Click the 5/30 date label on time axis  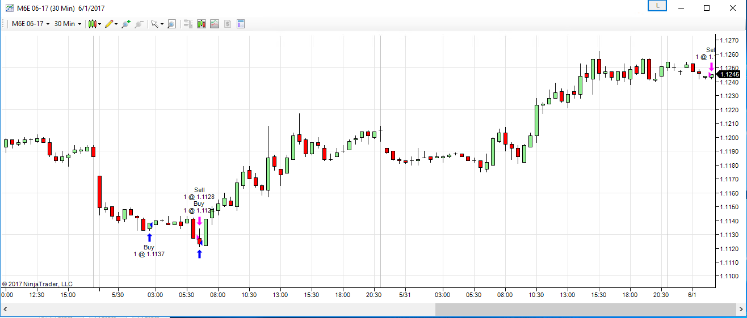coord(118,295)
